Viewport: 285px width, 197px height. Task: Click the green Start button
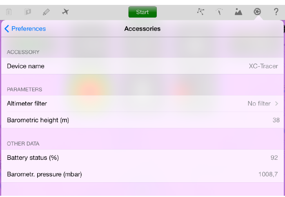[x=142, y=12]
